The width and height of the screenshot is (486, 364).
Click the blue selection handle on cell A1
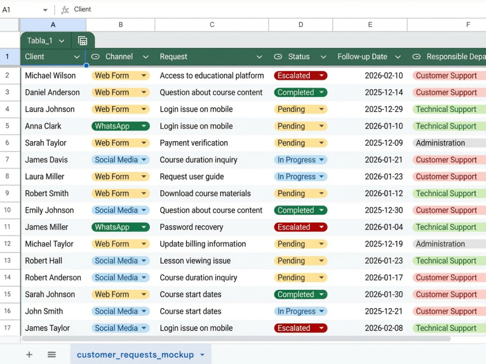(x=86, y=66)
